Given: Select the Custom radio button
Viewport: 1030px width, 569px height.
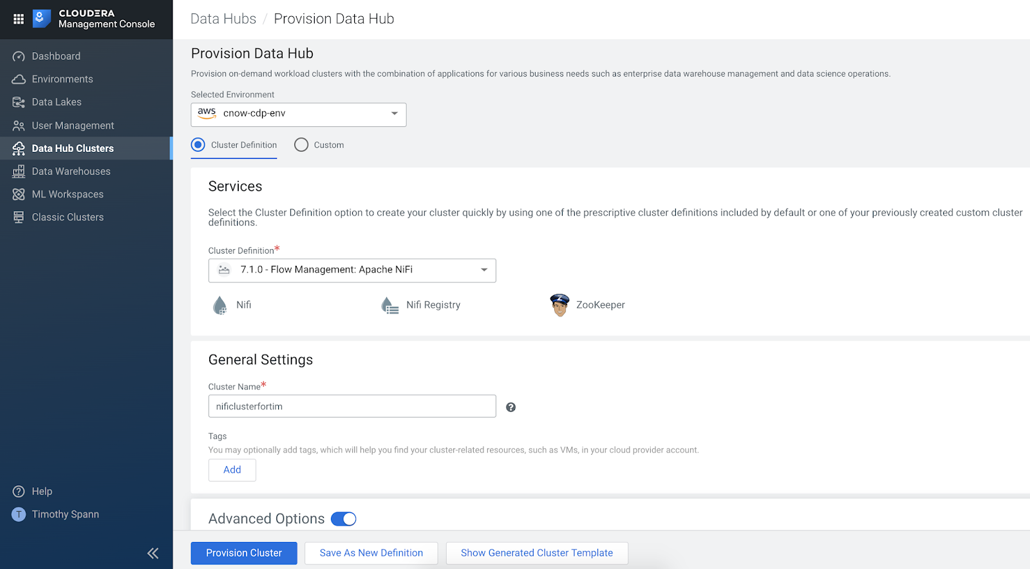Looking at the screenshot, I should click(301, 145).
